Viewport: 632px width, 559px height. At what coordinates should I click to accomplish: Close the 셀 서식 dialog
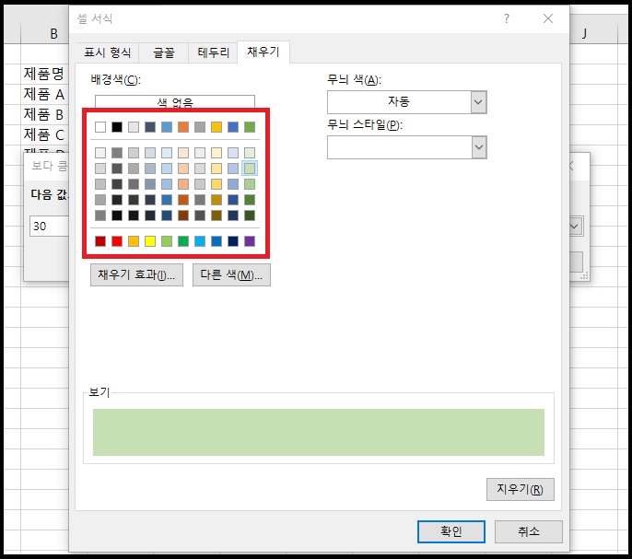coord(548,18)
